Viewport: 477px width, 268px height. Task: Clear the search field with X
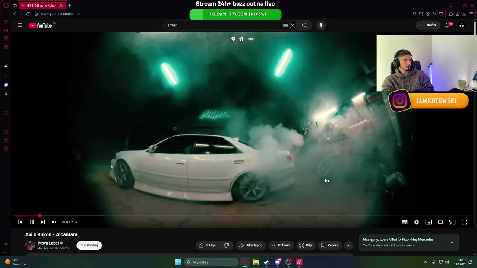point(293,25)
